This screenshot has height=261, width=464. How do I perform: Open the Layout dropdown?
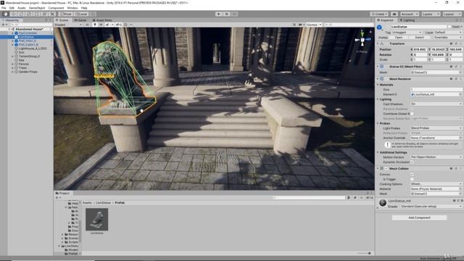tap(452, 14)
